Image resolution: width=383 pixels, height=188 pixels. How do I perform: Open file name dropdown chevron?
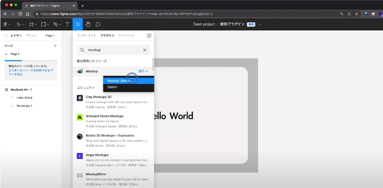[x=260, y=25]
